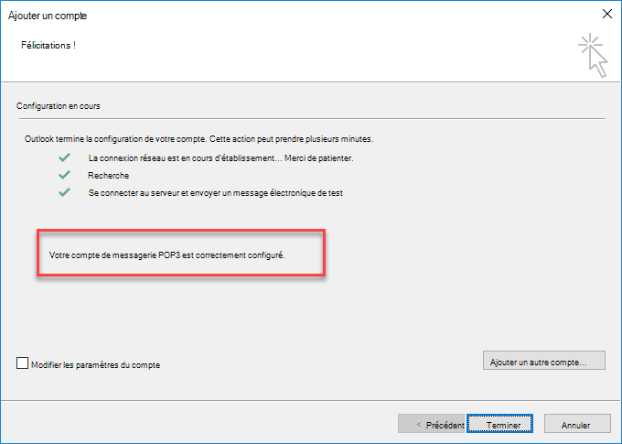
Task: Click 'Votre compte de messagerie POP3' message
Action: pyautogui.click(x=167, y=255)
